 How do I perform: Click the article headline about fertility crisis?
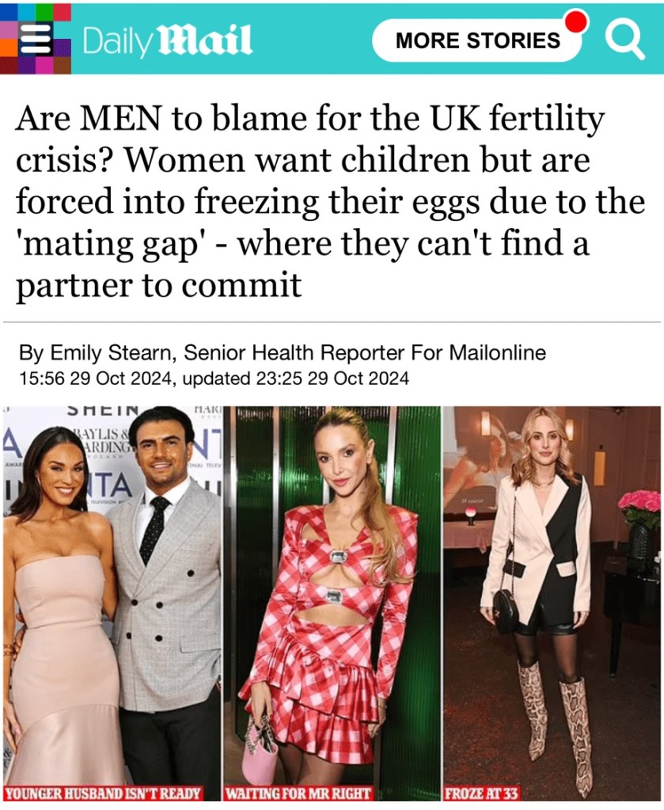click(331, 201)
